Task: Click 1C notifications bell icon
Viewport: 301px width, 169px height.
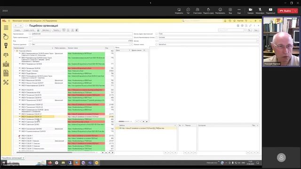Action: 225,21
